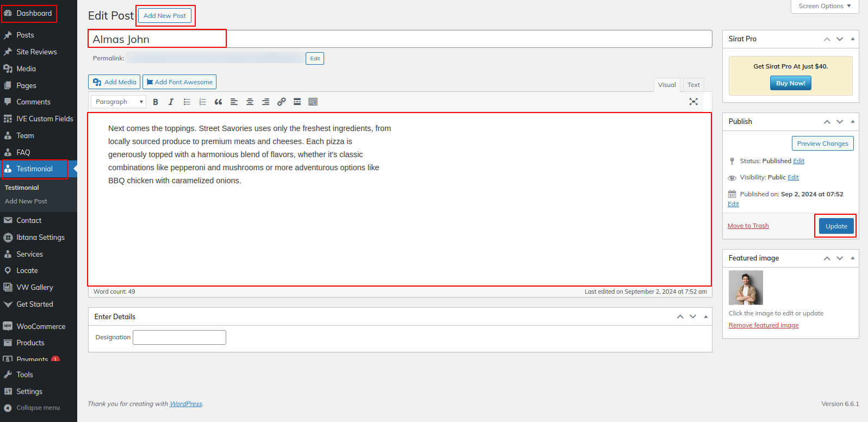The height and width of the screenshot is (422, 868).
Task: Click the Designation input field
Action: click(179, 338)
